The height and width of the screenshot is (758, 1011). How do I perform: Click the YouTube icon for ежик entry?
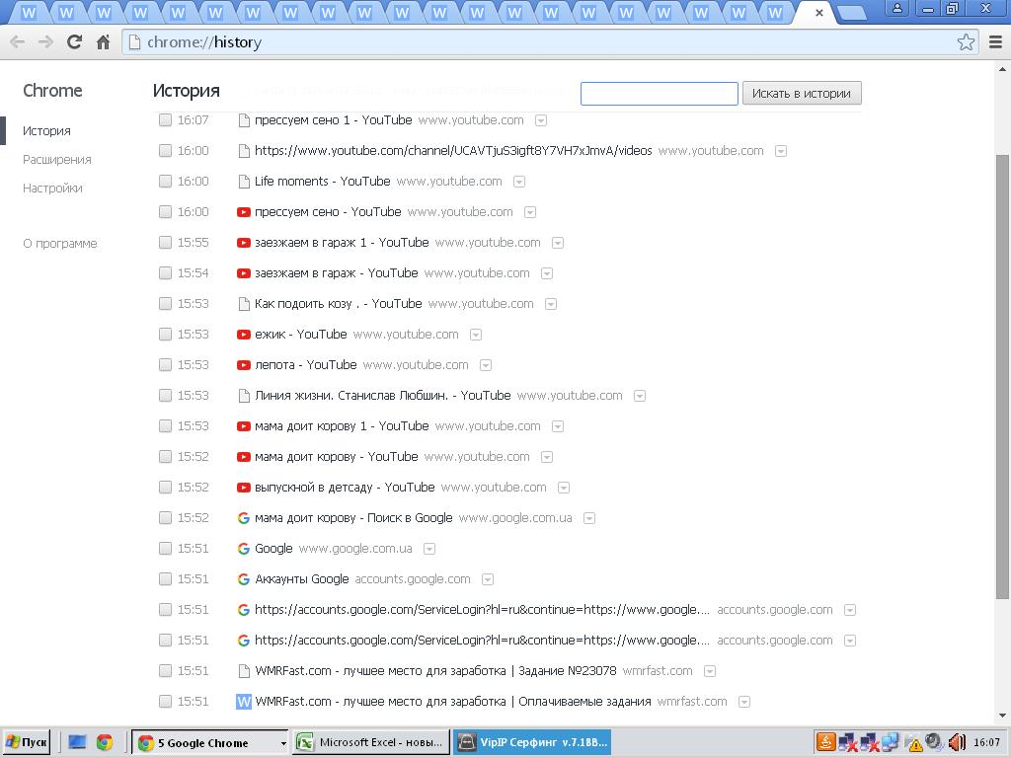click(244, 335)
